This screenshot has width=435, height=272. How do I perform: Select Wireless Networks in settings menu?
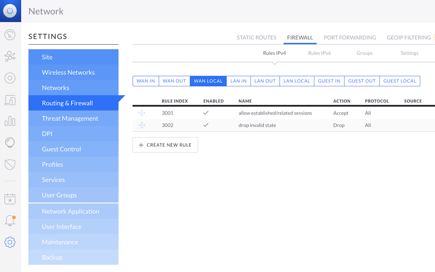(68, 73)
